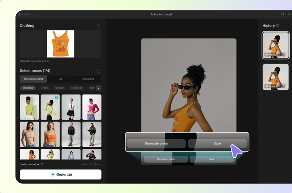Click the blue credits diamond icon
This screenshot has width=292, height=193.
tap(38, 164)
